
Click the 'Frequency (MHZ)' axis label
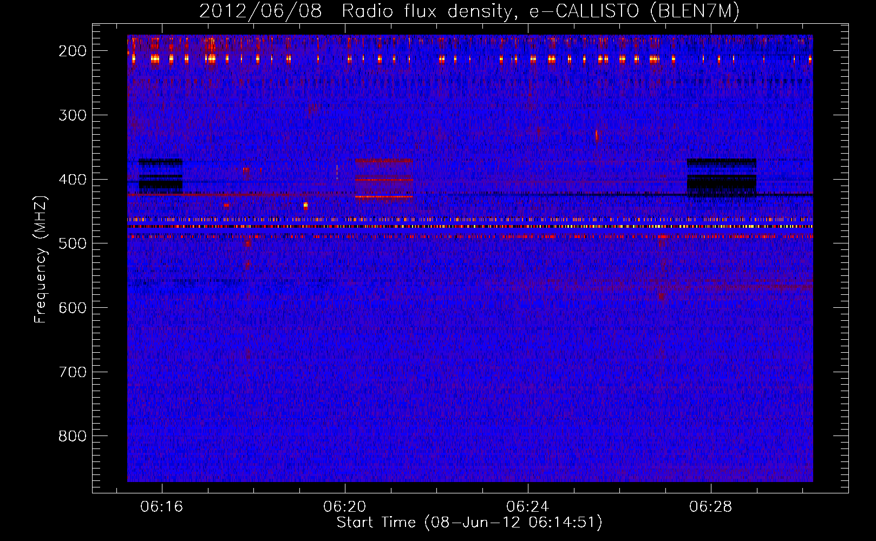click(x=41, y=259)
